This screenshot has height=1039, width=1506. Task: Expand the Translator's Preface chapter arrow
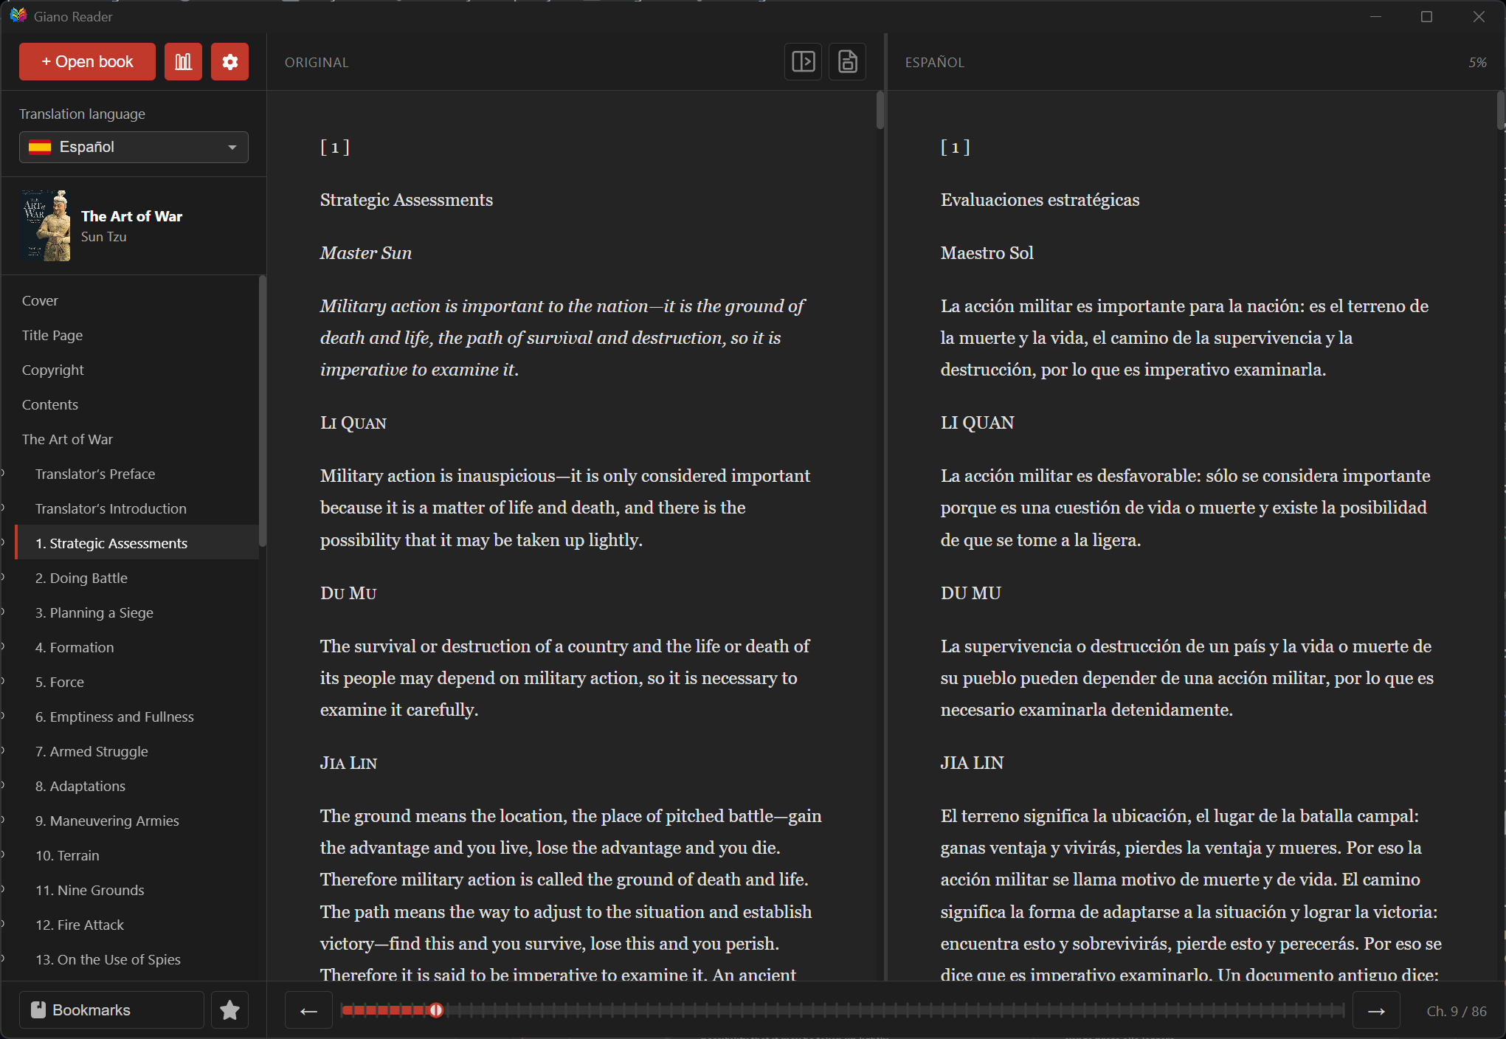(x=4, y=474)
